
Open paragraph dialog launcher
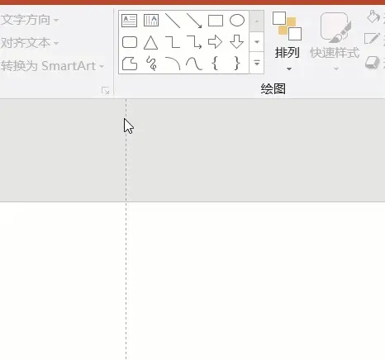pyautogui.click(x=105, y=90)
